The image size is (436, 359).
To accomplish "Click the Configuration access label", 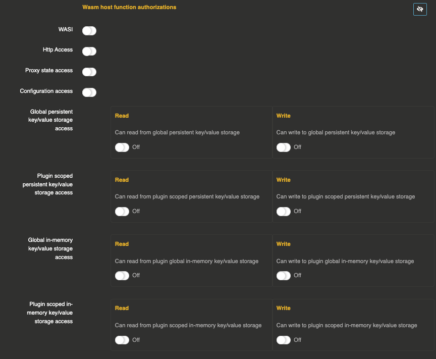I will pos(46,91).
